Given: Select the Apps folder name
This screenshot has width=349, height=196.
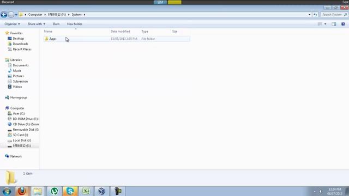Looking at the screenshot, I should pyautogui.click(x=53, y=39).
